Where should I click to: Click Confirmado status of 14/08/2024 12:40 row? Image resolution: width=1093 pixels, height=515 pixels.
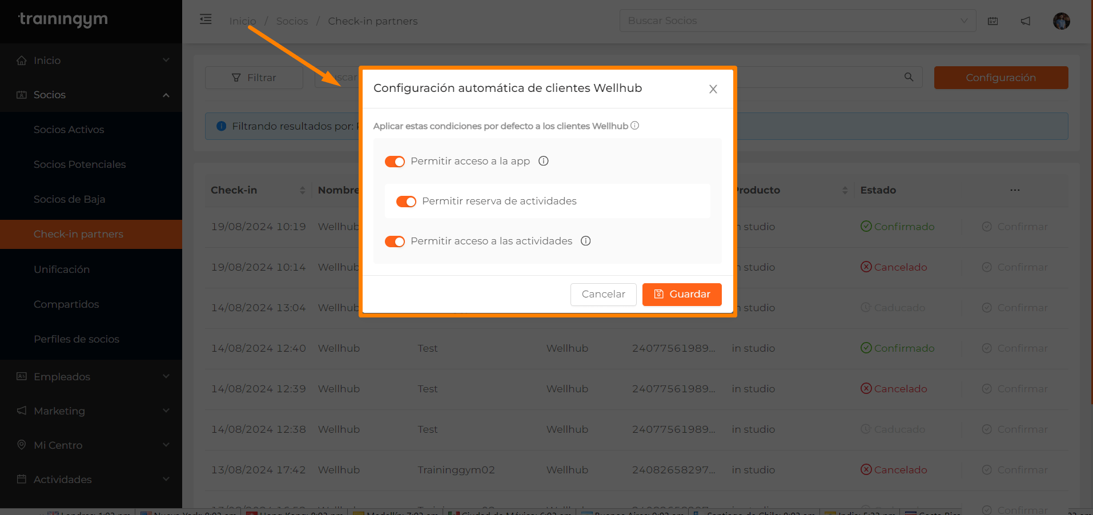coord(898,348)
